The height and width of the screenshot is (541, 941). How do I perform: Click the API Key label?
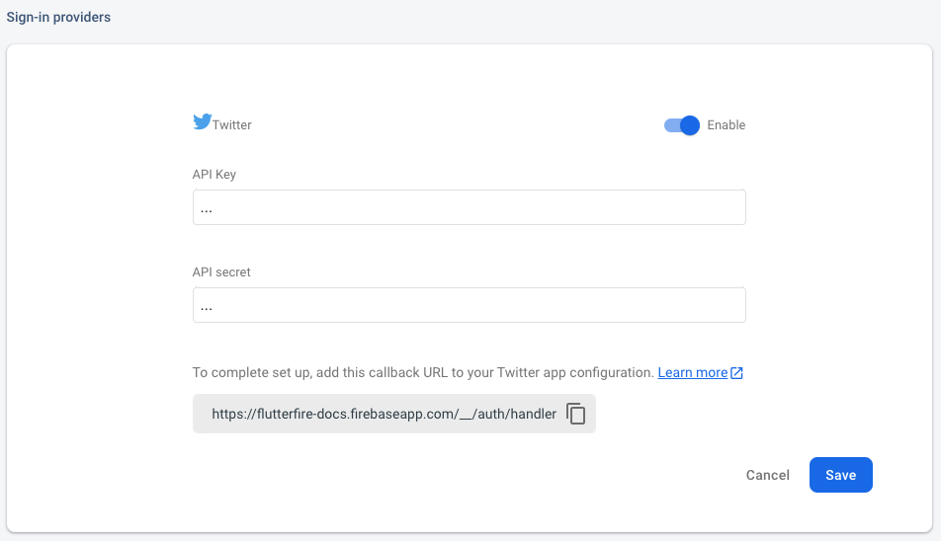[214, 175]
